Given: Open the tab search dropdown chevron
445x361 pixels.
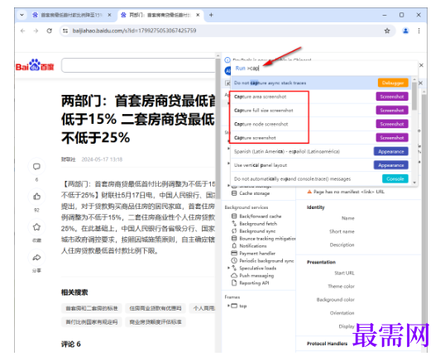Looking at the screenshot, I should (x=22, y=15).
